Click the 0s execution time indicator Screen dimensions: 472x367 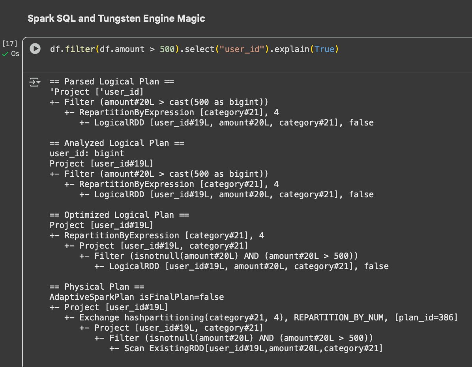pos(15,54)
